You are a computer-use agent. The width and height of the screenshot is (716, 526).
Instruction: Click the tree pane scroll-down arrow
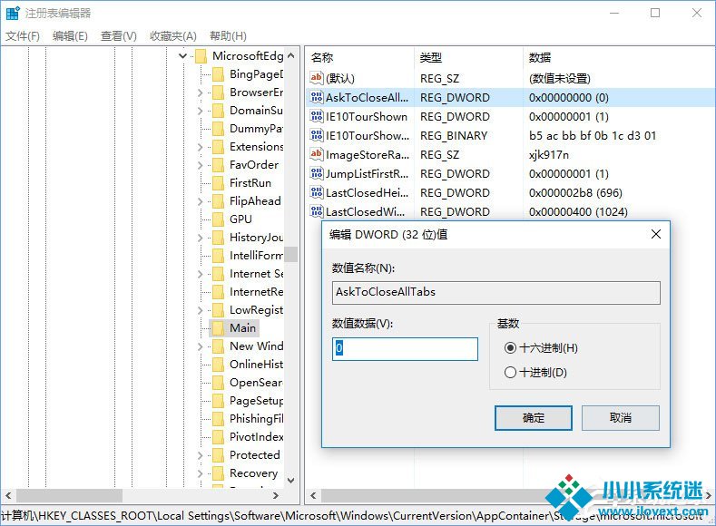[x=291, y=480]
